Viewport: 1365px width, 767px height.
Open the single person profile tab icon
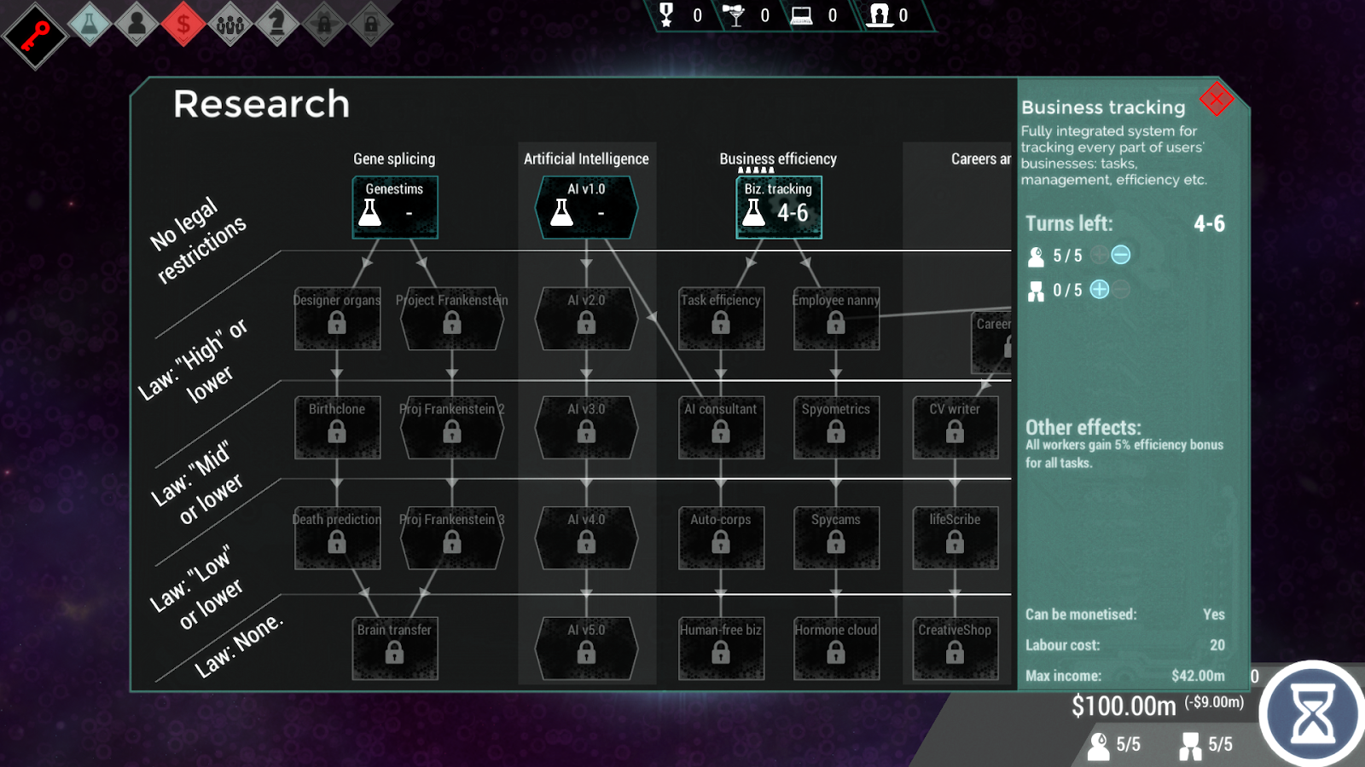[136, 23]
